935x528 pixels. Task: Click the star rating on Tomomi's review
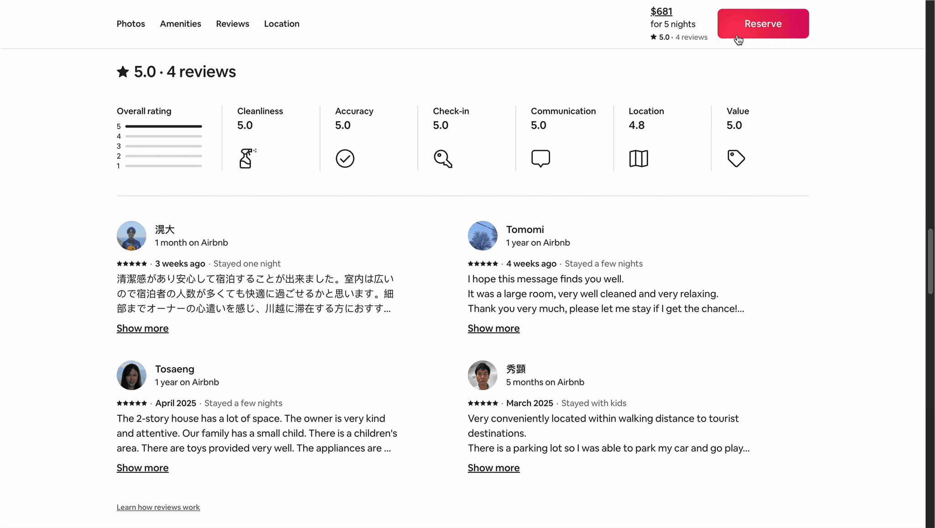pos(483,264)
